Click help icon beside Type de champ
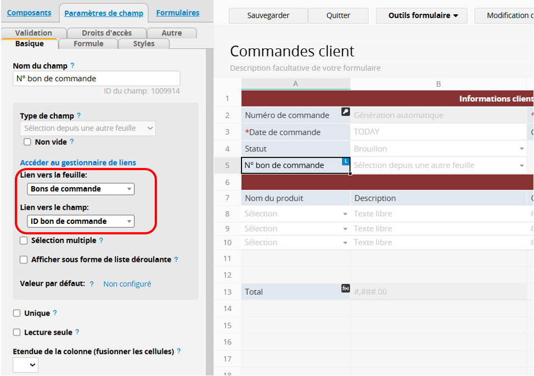The height and width of the screenshot is (376, 534). pyautogui.click(x=78, y=116)
